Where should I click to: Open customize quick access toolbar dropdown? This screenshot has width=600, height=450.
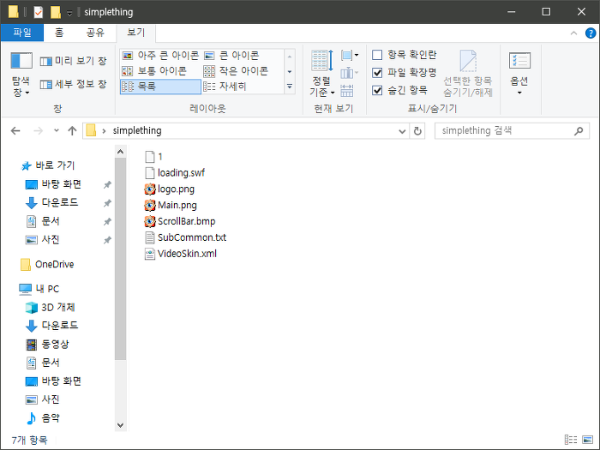(69, 13)
